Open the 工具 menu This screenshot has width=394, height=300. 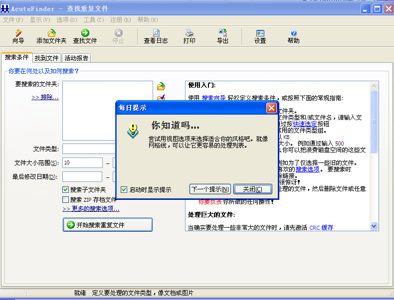coord(93,20)
